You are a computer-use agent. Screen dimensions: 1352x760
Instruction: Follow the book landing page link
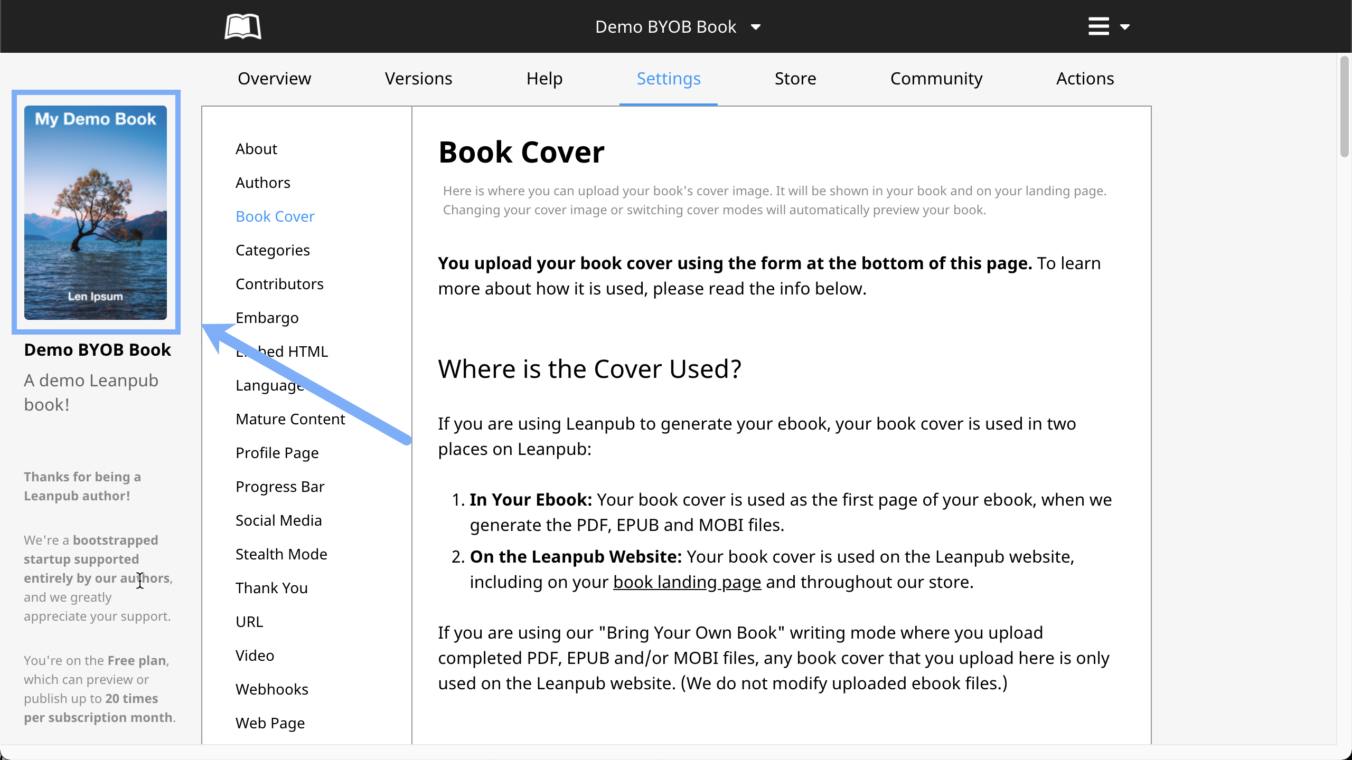(687, 582)
